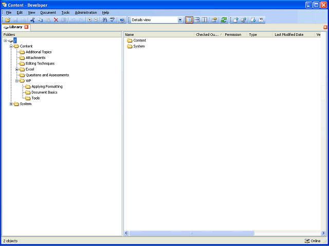Open the Details view dropdown
Viewport: 329px width, 246px height.
[x=180, y=20]
